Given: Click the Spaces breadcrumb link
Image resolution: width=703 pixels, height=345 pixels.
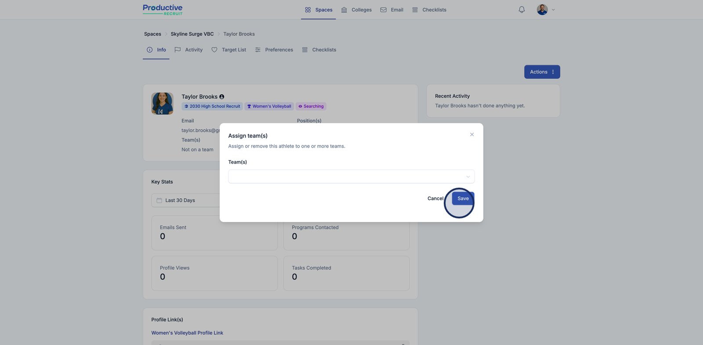Looking at the screenshot, I should coord(152,34).
